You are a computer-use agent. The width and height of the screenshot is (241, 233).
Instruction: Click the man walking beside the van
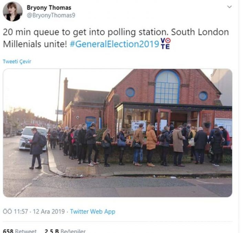(36, 149)
